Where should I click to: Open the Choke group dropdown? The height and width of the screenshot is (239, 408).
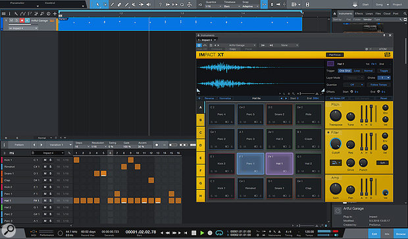point(384,77)
